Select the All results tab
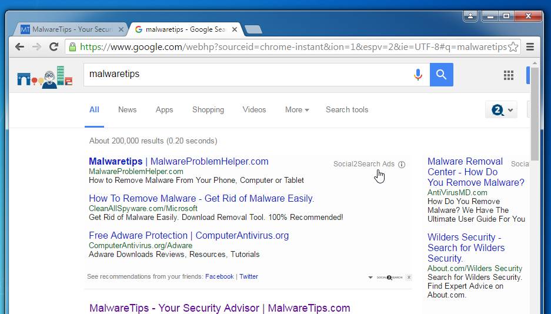 [x=94, y=109]
